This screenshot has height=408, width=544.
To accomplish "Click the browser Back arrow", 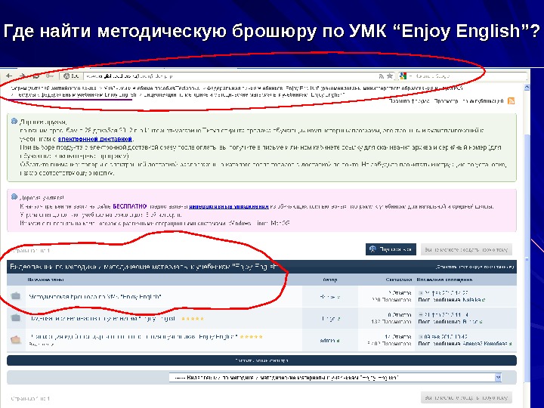I will [x=9, y=76].
